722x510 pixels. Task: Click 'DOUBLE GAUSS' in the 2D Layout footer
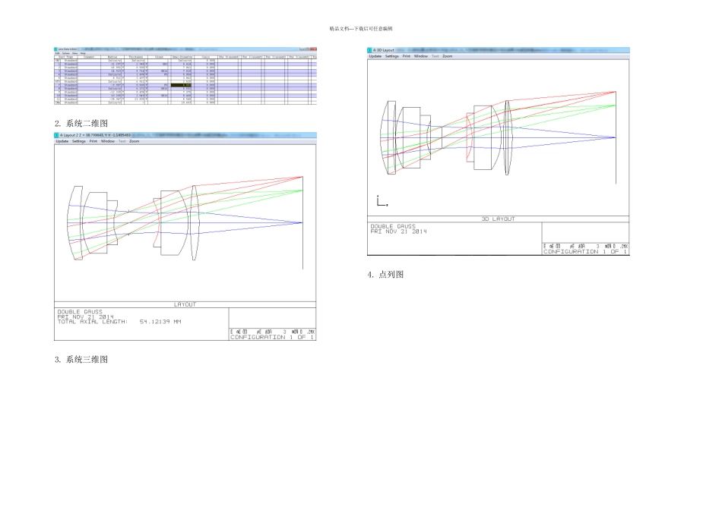tap(80, 312)
